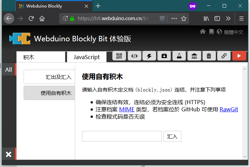Select the All category in the sidebar

click(9, 70)
